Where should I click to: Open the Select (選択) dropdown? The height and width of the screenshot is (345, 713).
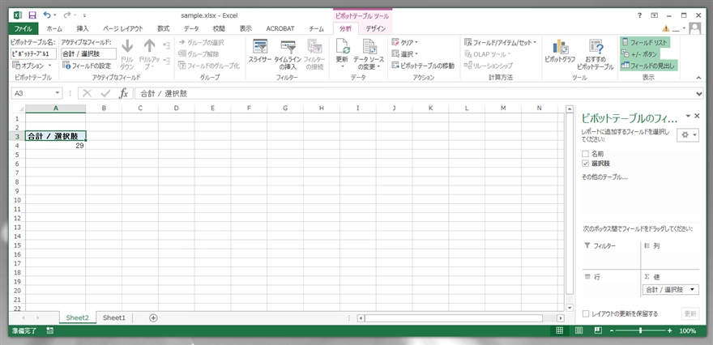[404, 54]
